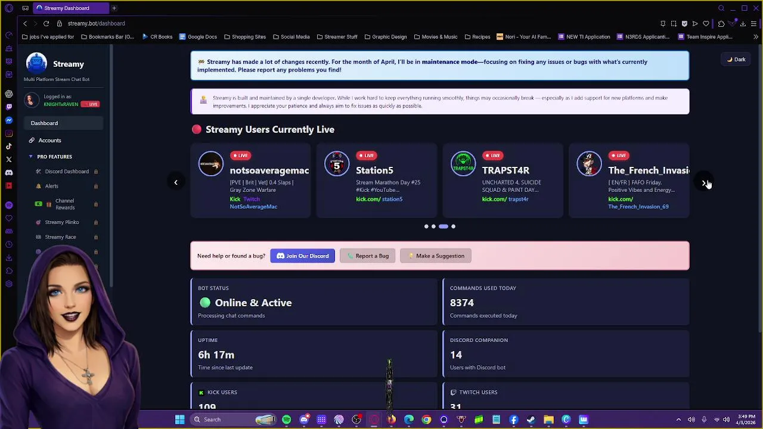Open Channel Rewards in the sidebar

(x=65, y=204)
